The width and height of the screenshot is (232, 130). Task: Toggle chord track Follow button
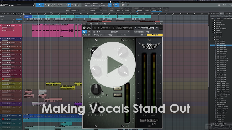pos(19,19)
